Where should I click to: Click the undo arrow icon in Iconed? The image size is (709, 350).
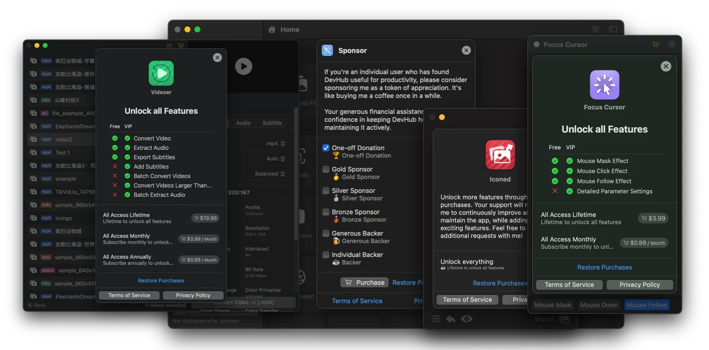(451, 319)
